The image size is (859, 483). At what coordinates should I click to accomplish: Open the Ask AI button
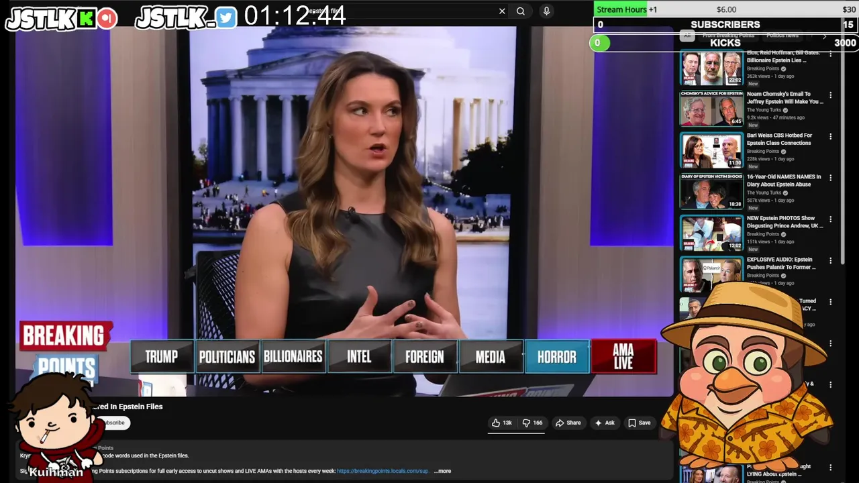pyautogui.click(x=605, y=423)
